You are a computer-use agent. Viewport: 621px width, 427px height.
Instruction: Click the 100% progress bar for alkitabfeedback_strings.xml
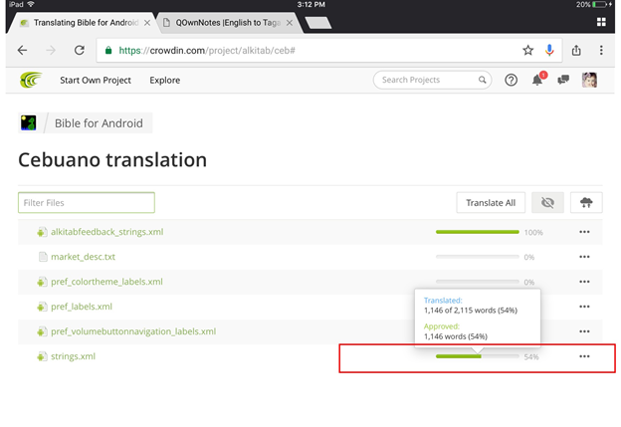(x=478, y=232)
